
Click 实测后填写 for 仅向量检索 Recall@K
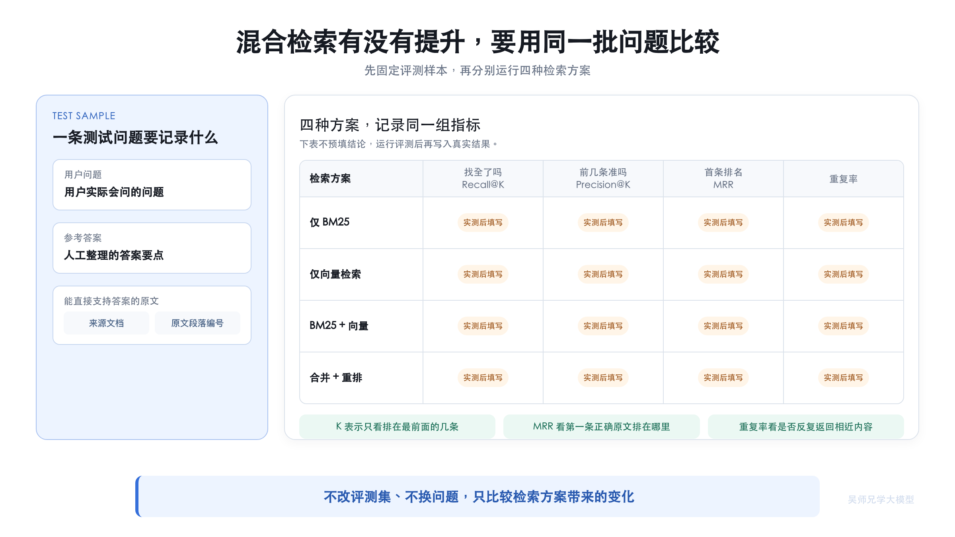tap(483, 274)
